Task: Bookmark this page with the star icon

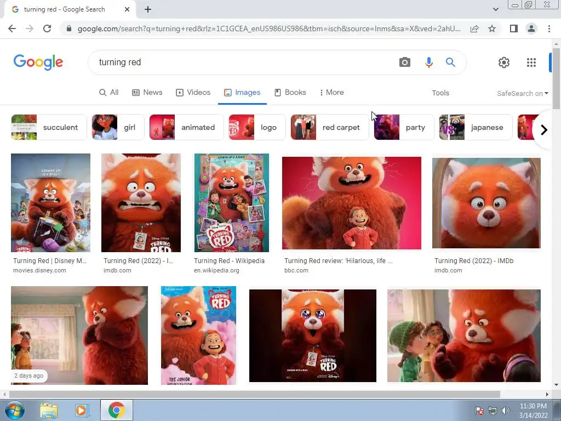Action: click(x=492, y=29)
